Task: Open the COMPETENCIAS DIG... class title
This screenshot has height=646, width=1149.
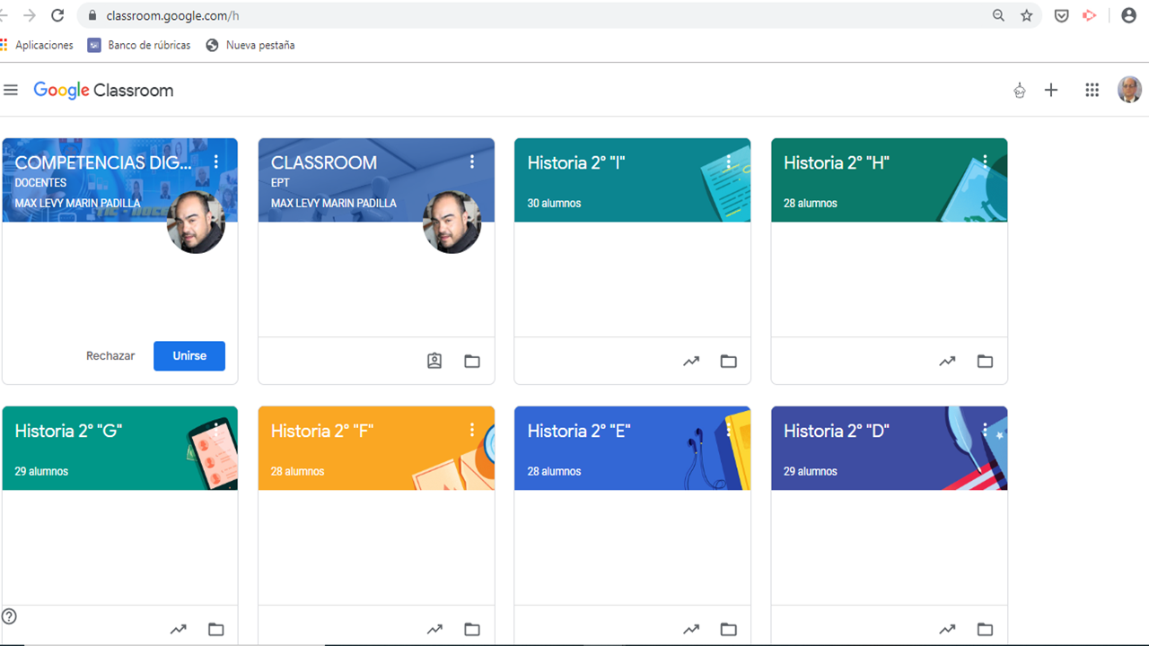Action: tap(103, 163)
